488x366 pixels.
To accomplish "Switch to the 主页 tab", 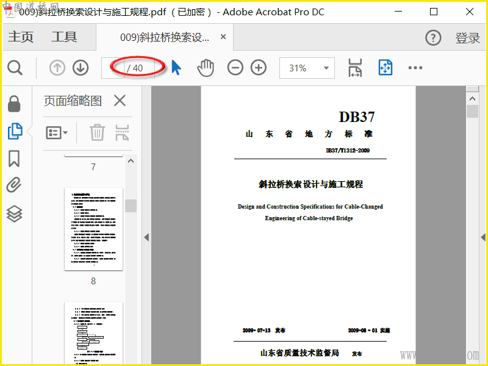I will [x=21, y=37].
